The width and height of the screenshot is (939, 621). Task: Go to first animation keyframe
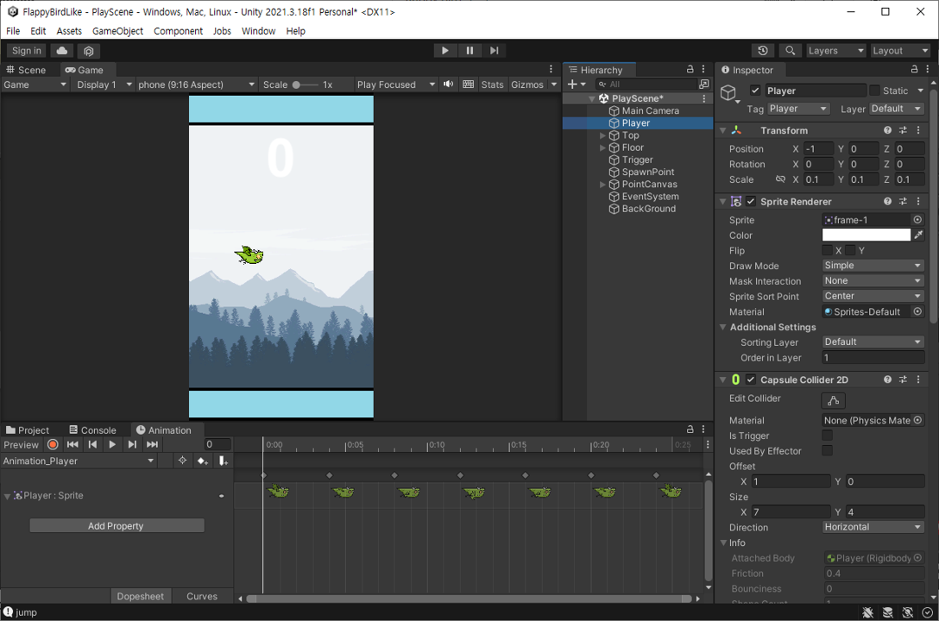(72, 444)
